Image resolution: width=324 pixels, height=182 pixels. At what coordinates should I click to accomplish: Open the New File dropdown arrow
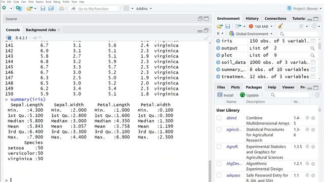point(11,9)
